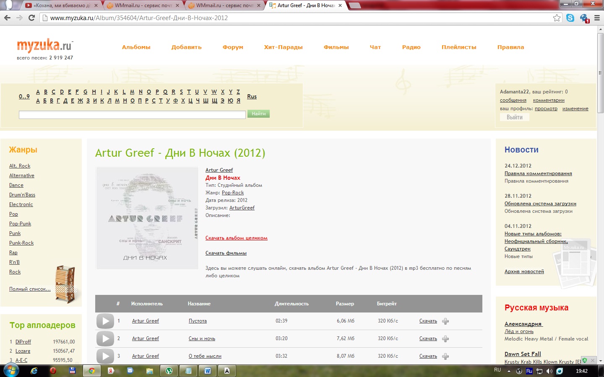The height and width of the screenshot is (377, 604).
Task: Play track 2 Сны и ночь
Action: coord(105,339)
